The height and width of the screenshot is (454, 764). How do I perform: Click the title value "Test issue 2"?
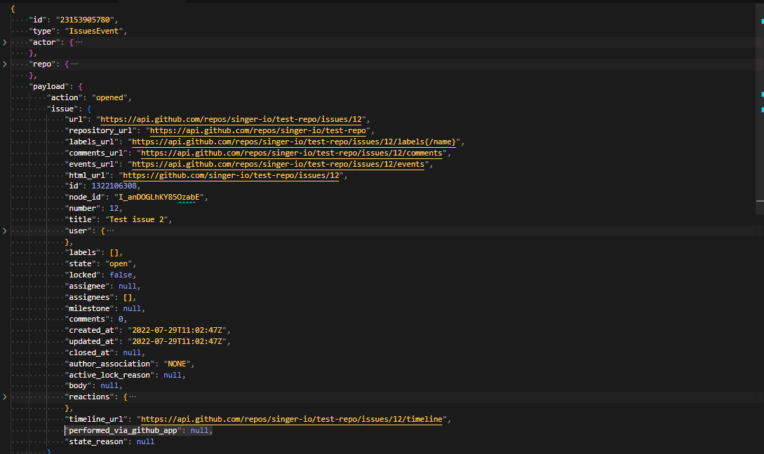point(136,219)
